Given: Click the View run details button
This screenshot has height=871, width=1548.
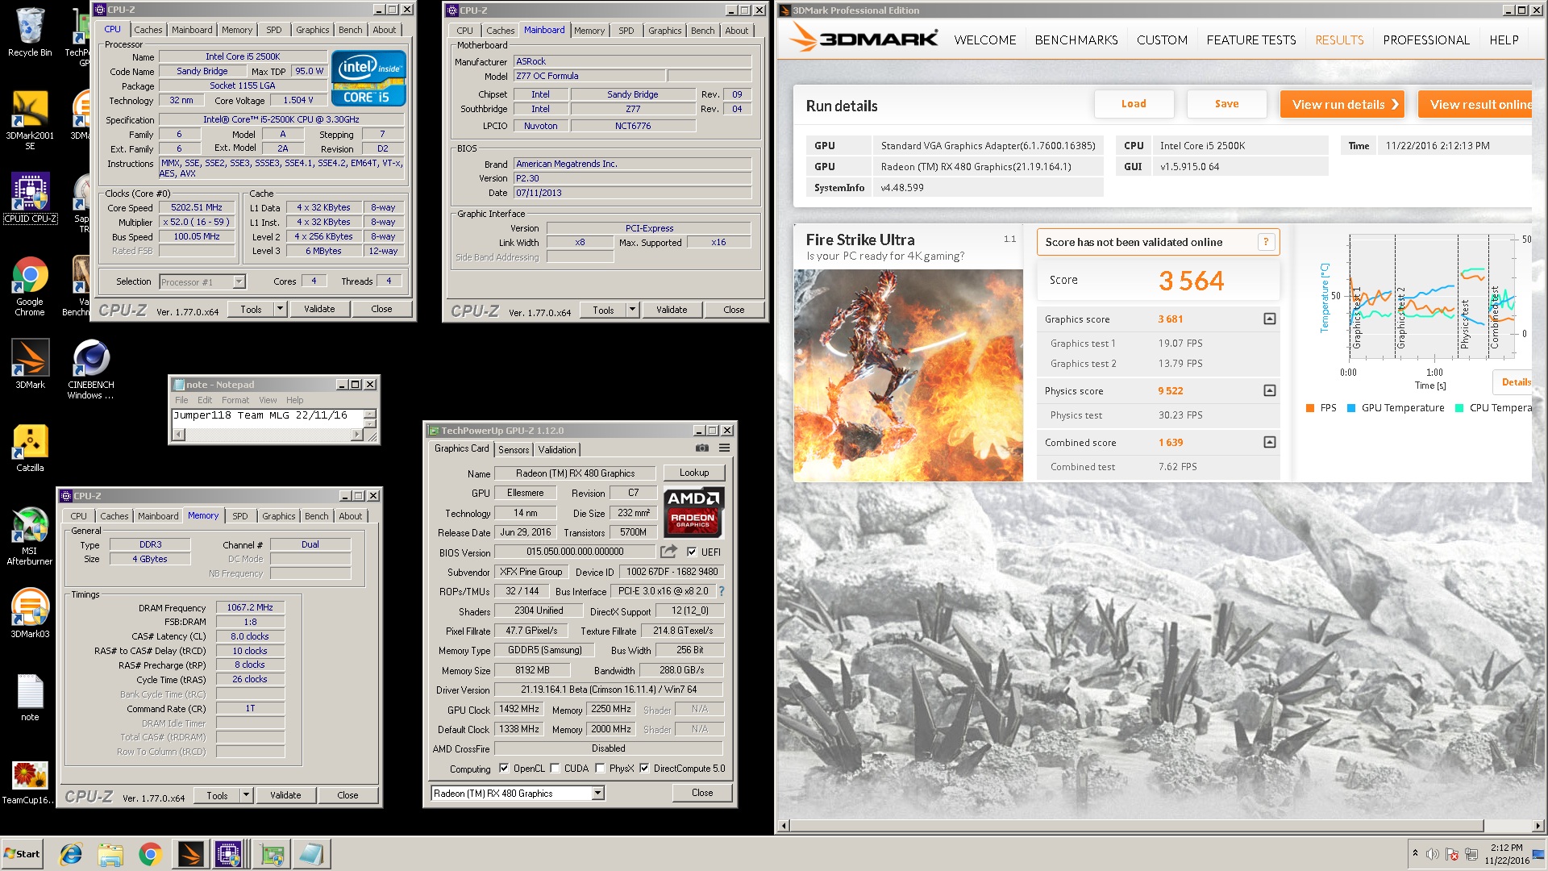Looking at the screenshot, I should point(1342,105).
